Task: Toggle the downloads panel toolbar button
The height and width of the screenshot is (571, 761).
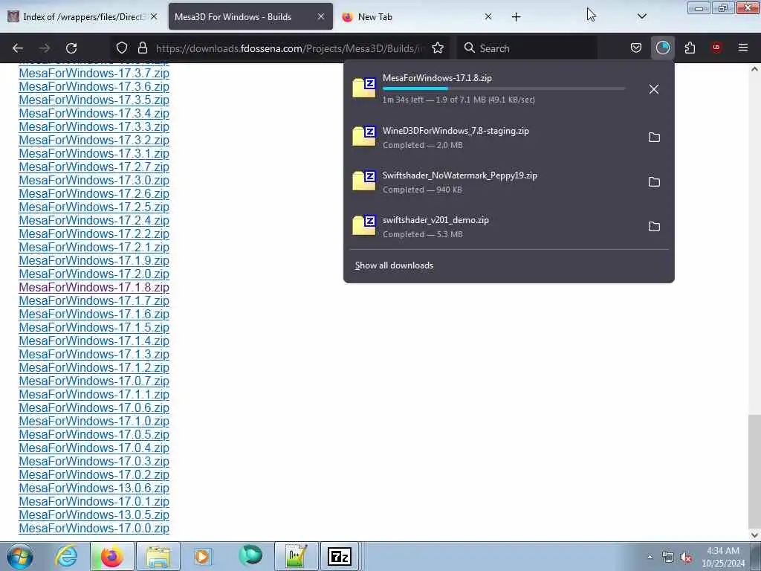Action: tap(662, 48)
